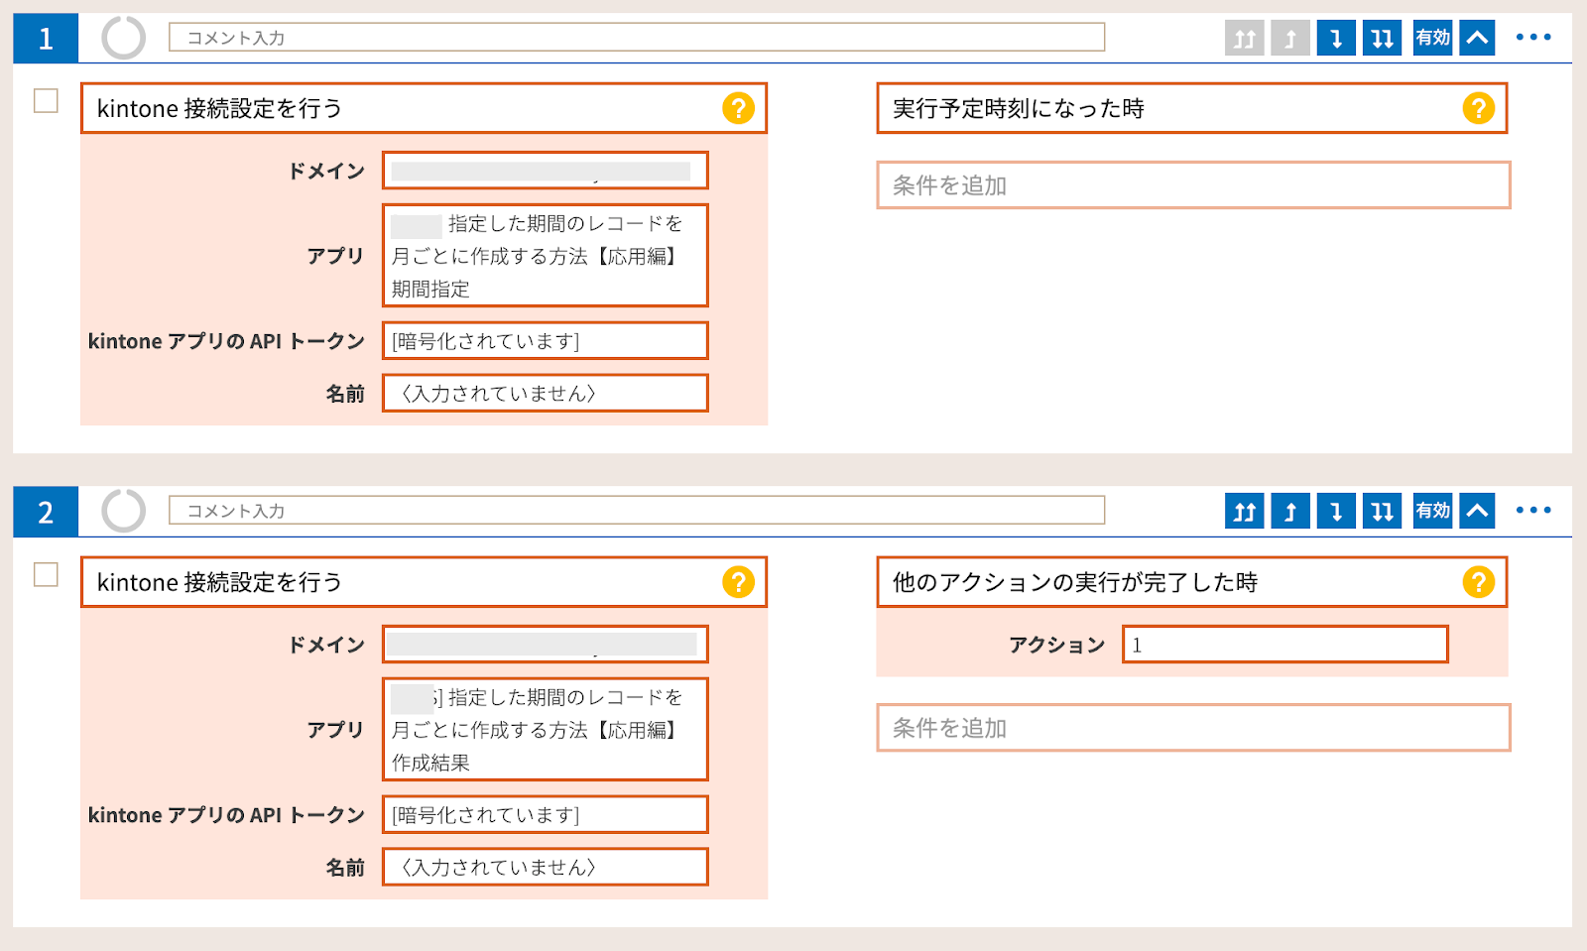Click the 名前 field in row 1

pos(546,394)
